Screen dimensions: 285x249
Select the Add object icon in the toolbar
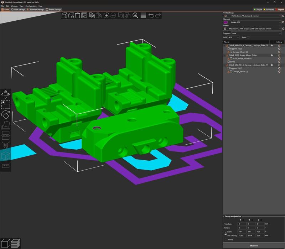64,16
